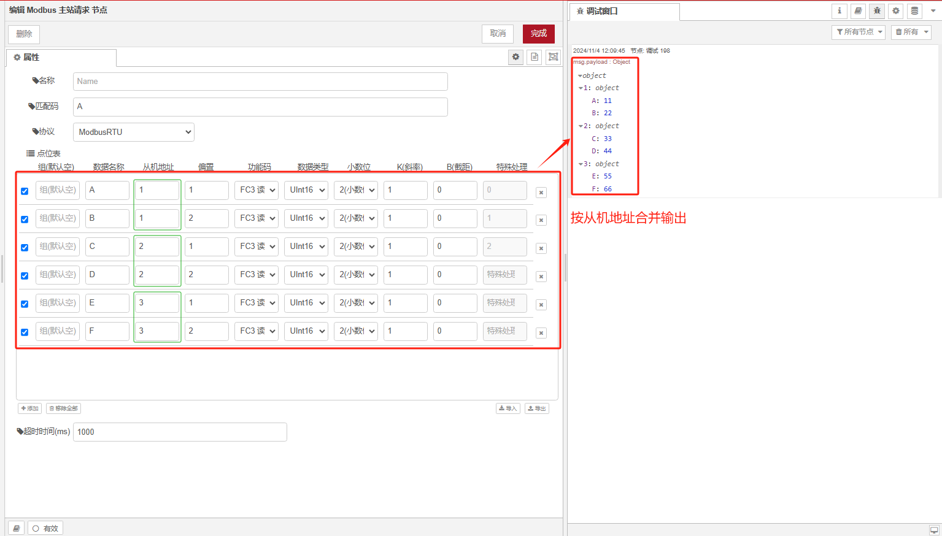The width and height of the screenshot is (942, 536).
Task: Click the node appearance icon
Action: coord(554,57)
